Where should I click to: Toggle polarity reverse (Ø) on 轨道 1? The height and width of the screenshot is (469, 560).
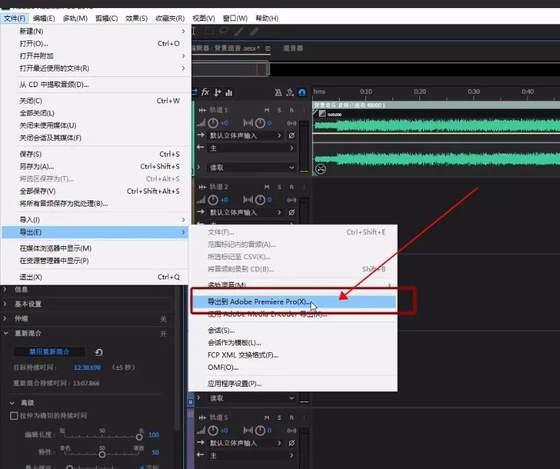(292, 136)
